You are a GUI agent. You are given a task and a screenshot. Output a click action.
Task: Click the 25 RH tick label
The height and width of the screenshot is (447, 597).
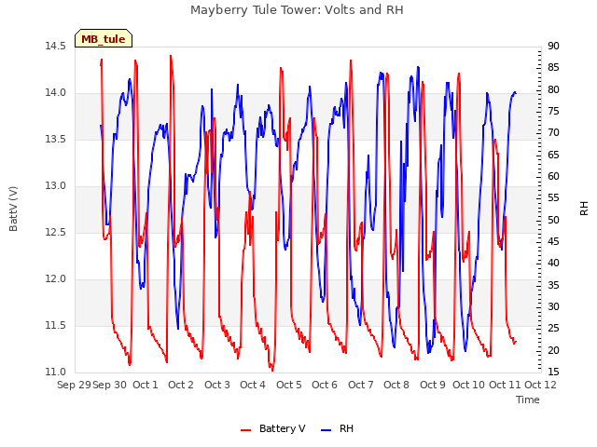click(x=553, y=329)
